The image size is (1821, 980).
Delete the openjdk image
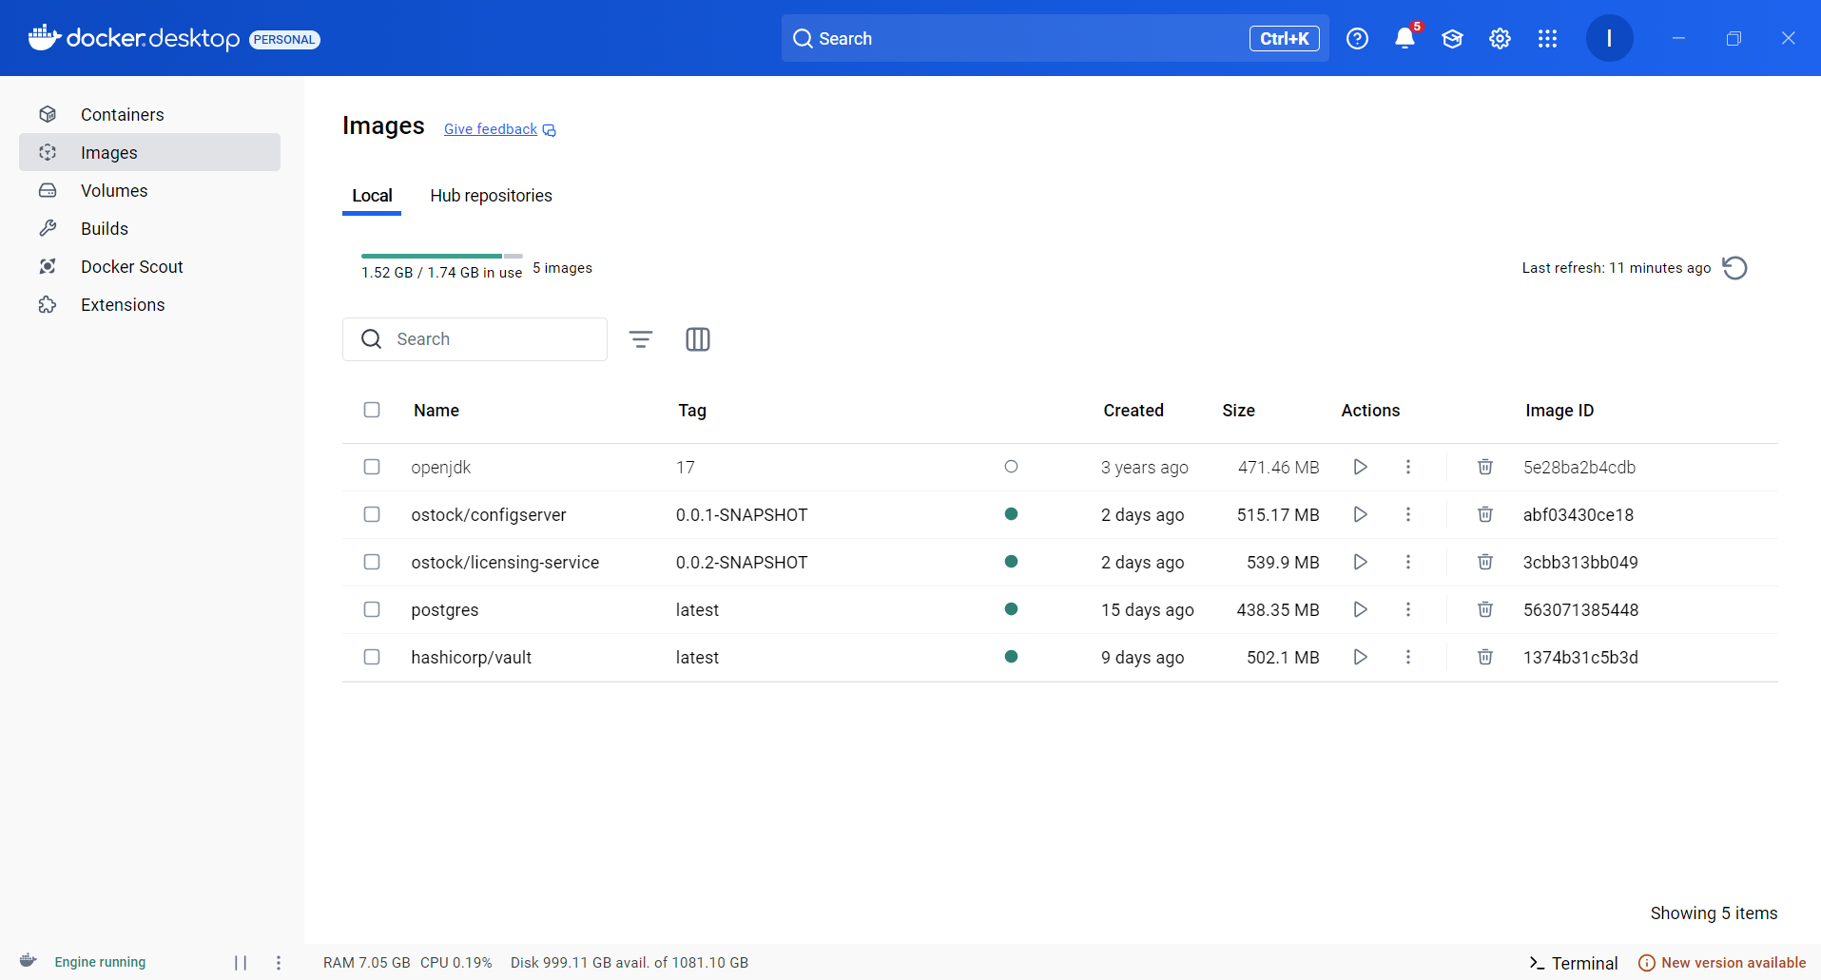pyautogui.click(x=1485, y=467)
